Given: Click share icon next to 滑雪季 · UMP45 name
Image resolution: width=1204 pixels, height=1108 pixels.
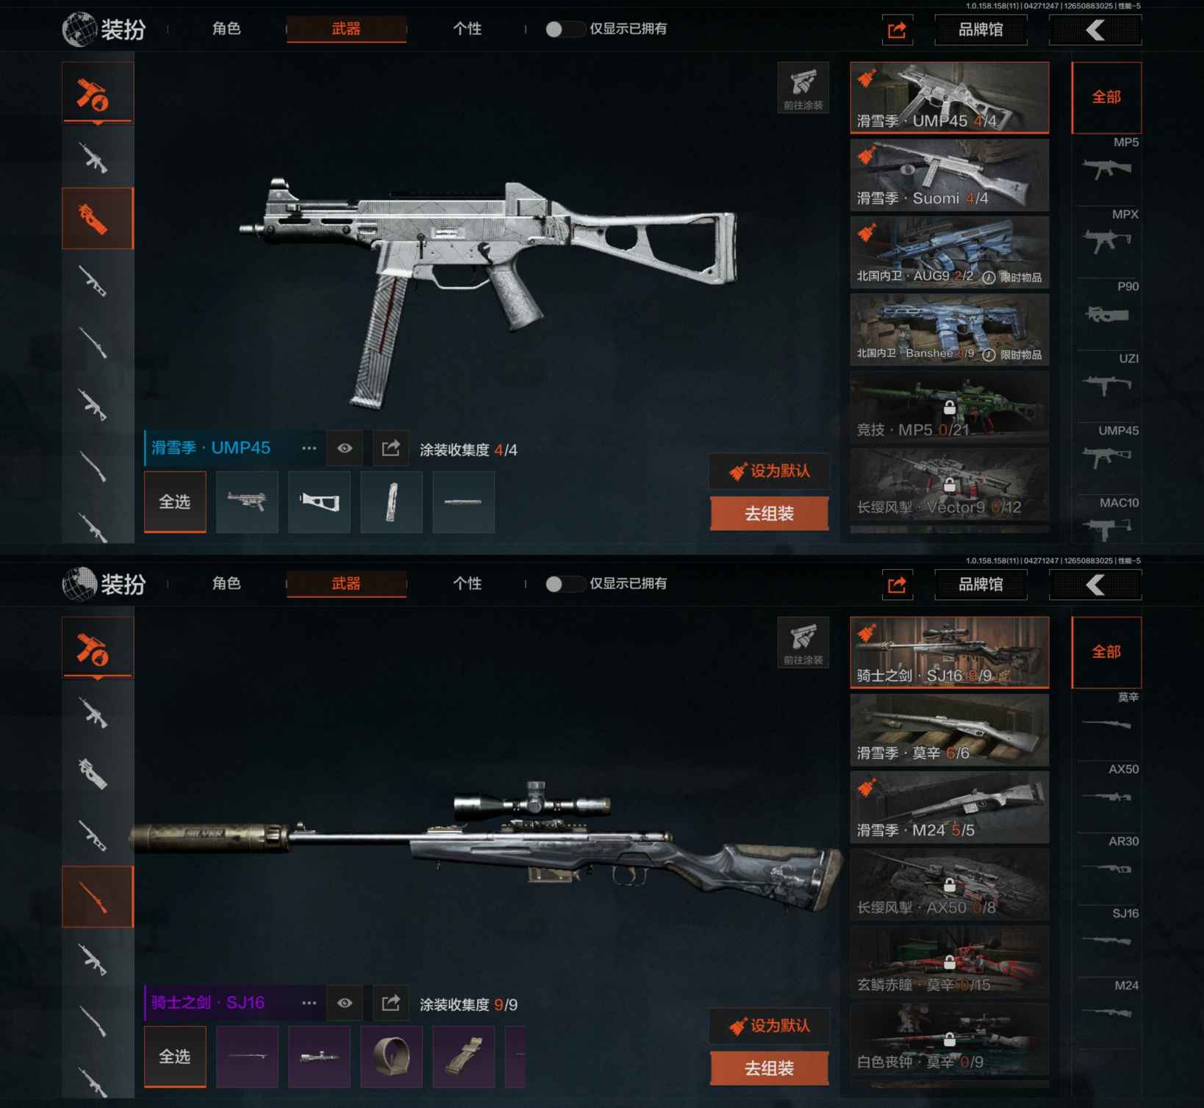Looking at the screenshot, I should (390, 448).
